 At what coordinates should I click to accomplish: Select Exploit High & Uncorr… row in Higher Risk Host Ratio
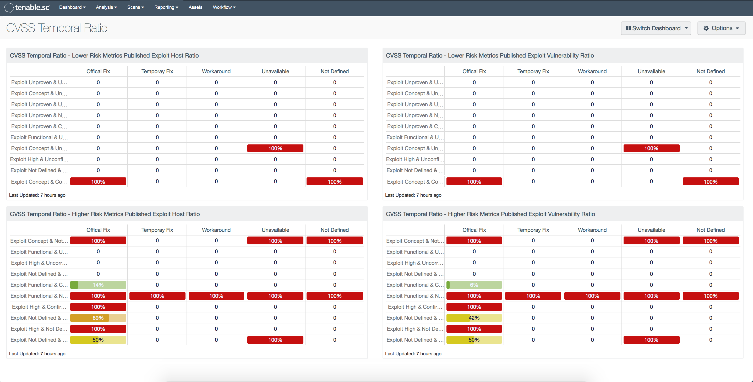[x=187, y=263]
